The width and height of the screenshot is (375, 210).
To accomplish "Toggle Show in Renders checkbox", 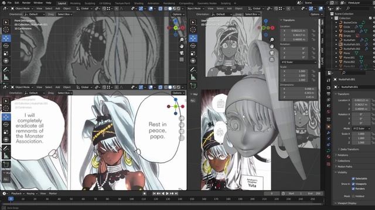I will tap(353, 188).
